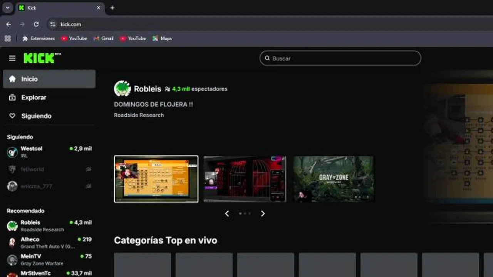The width and height of the screenshot is (493, 277).
Task: Click Alheco's avatar in Recomendado
Action: point(12,243)
